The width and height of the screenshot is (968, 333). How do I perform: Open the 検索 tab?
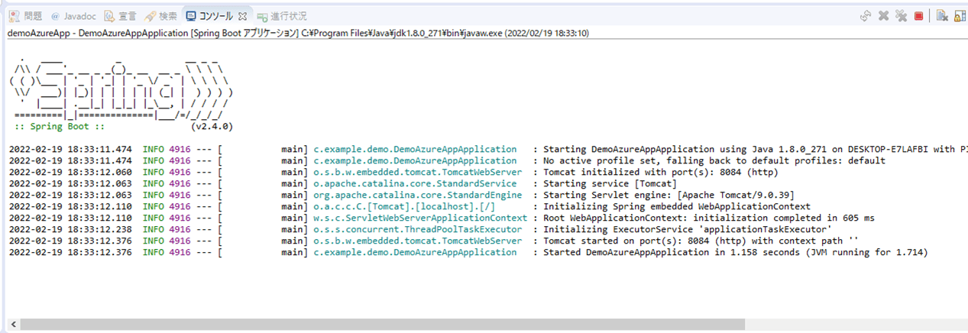pyautogui.click(x=161, y=15)
